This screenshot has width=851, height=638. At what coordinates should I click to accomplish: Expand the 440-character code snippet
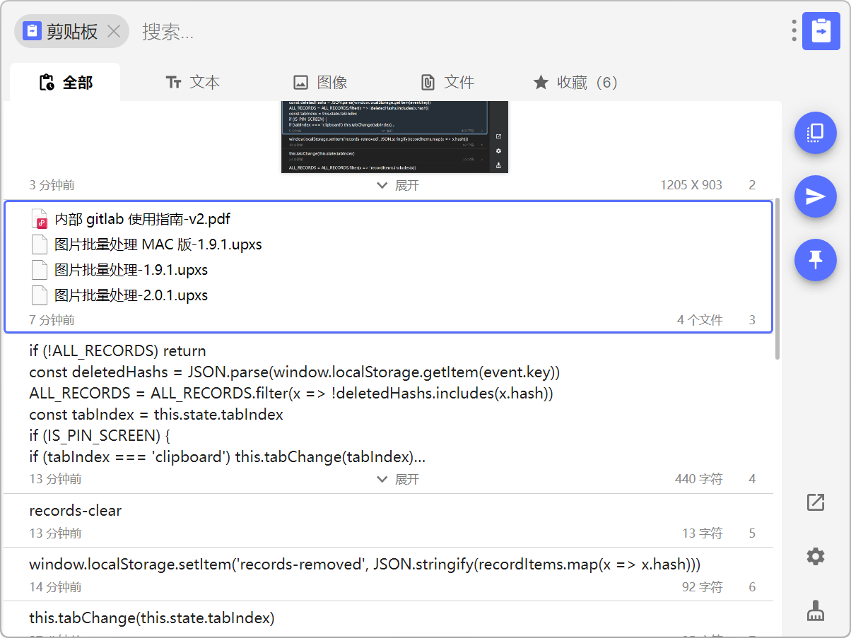398,479
